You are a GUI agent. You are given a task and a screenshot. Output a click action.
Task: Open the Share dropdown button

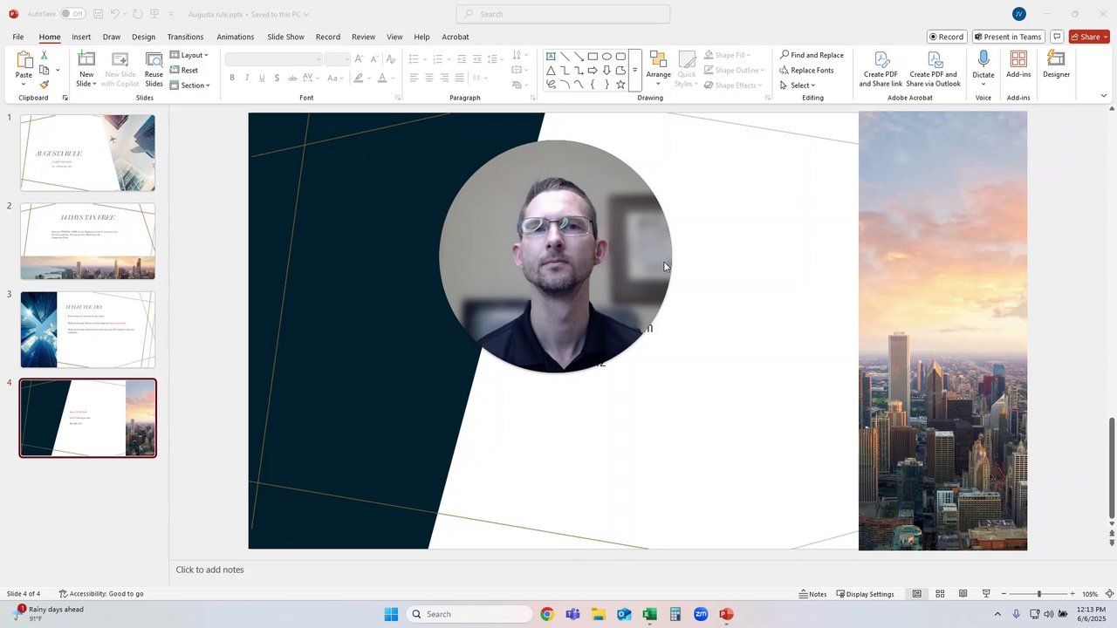(1090, 37)
